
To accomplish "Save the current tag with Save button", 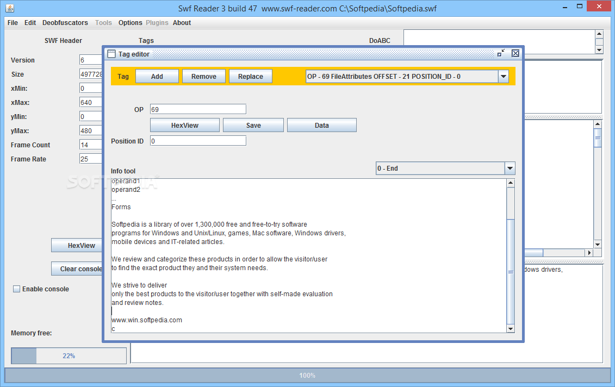I will pos(253,124).
